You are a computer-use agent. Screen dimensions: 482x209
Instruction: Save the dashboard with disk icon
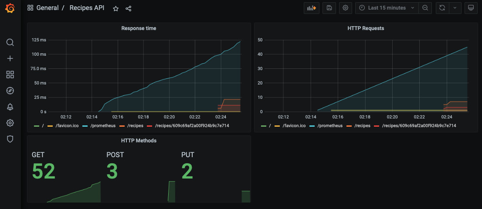(329, 8)
